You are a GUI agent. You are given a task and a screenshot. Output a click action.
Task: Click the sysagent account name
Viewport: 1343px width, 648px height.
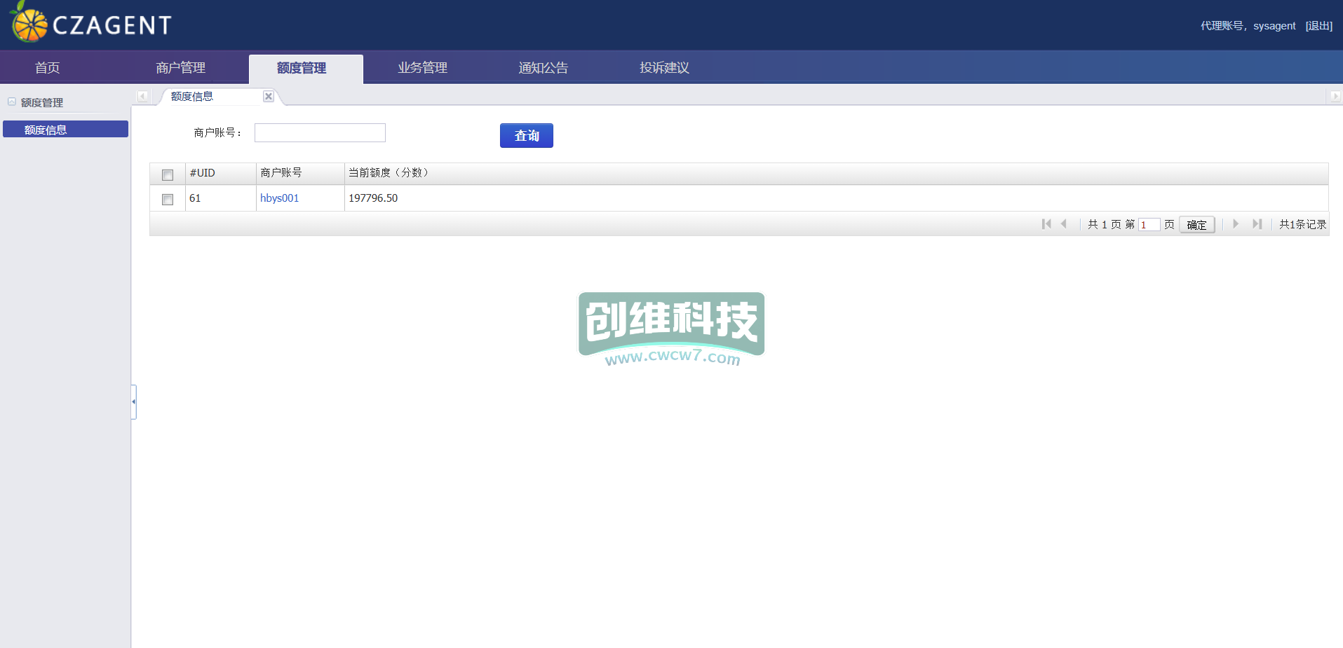pyautogui.click(x=1274, y=26)
